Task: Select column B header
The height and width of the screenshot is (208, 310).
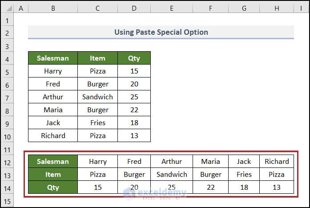Action: tap(53, 8)
